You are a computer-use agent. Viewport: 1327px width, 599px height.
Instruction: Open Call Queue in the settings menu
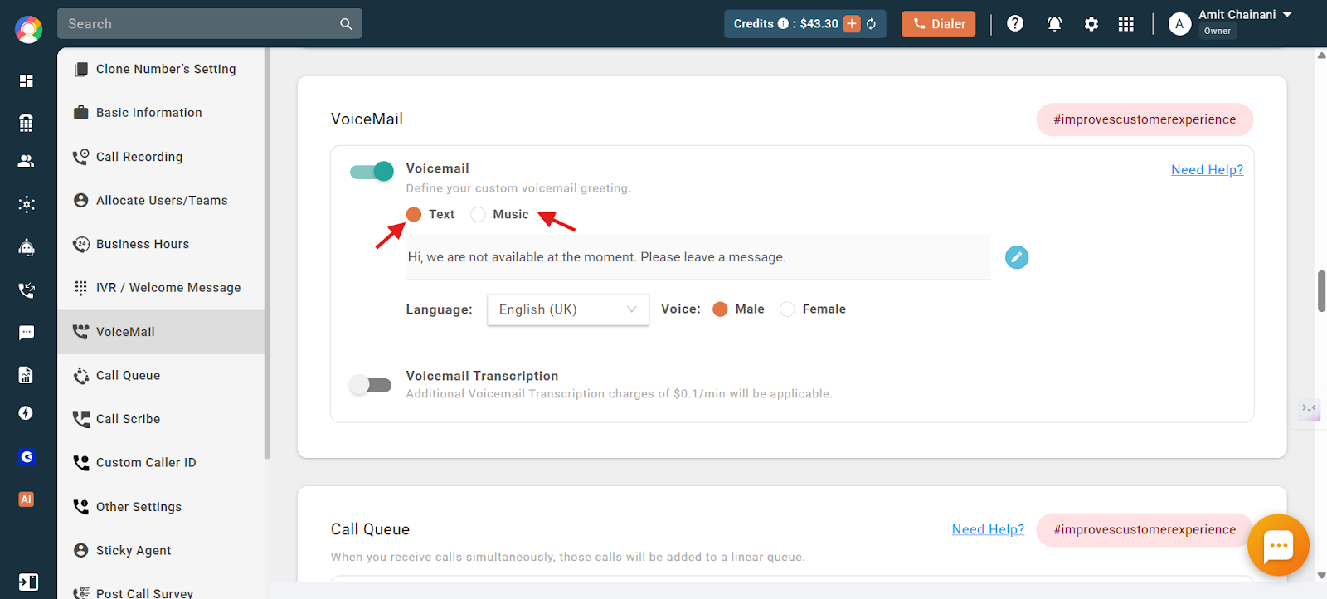161,376
